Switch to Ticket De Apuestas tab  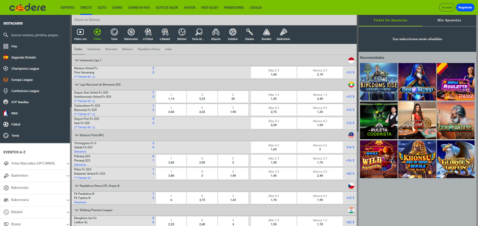click(390, 20)
